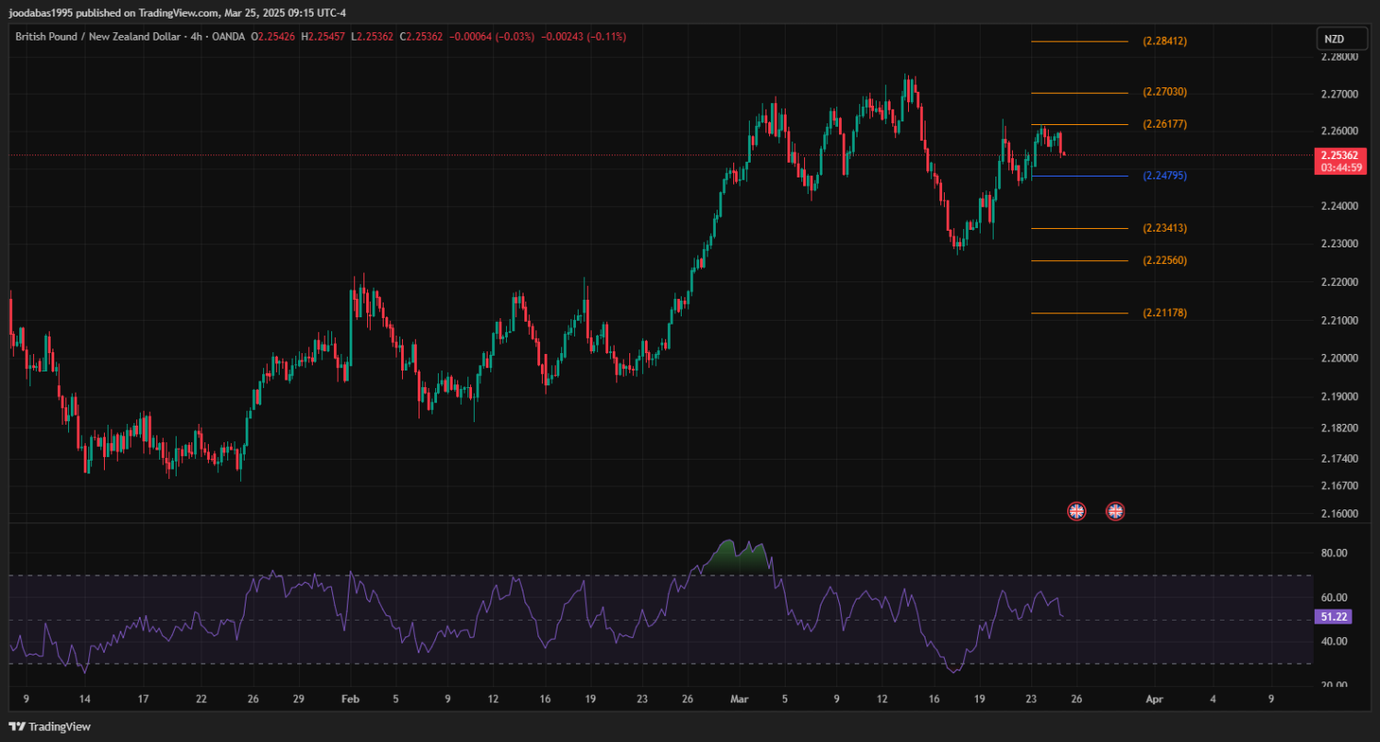1380x742 pixels.
Task: Click the right UK flag economic event icon
Action: tap(1115, 510)
